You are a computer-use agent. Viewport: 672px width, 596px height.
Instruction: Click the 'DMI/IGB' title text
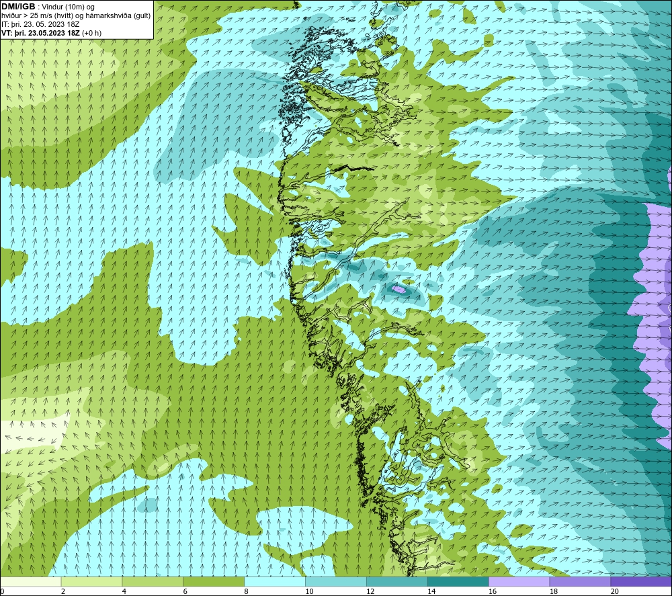pyautogui.click(x=18, y=7)
